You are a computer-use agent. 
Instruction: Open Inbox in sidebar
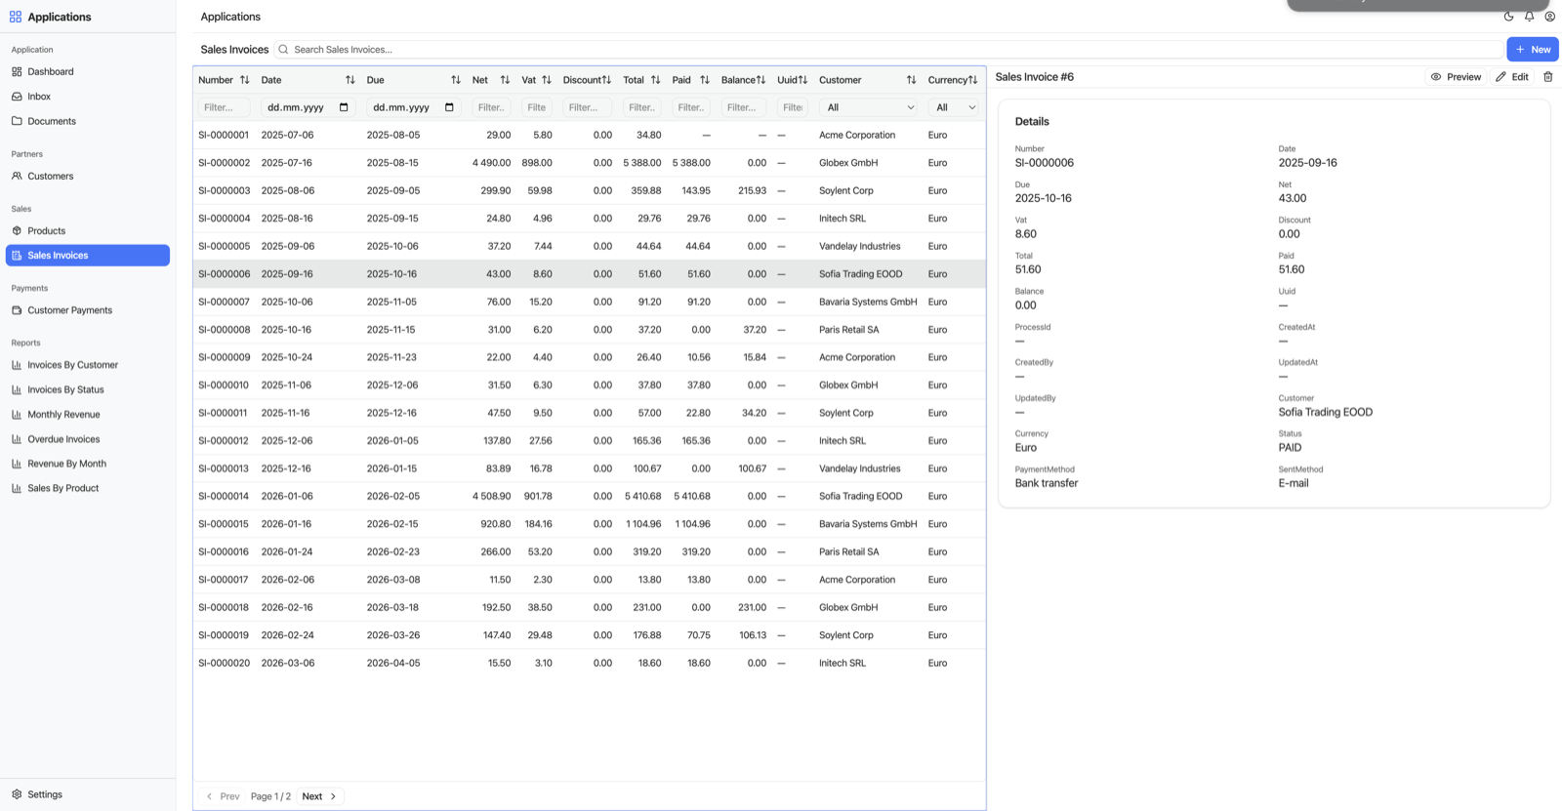88,97
